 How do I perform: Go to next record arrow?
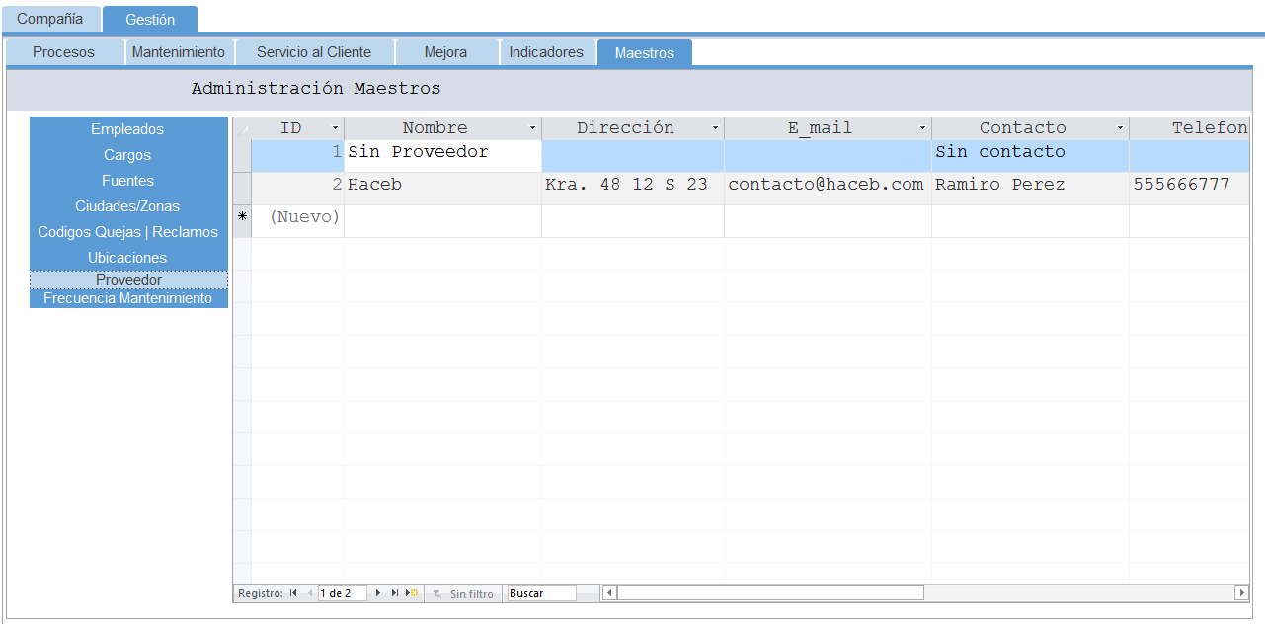point(379,593)
